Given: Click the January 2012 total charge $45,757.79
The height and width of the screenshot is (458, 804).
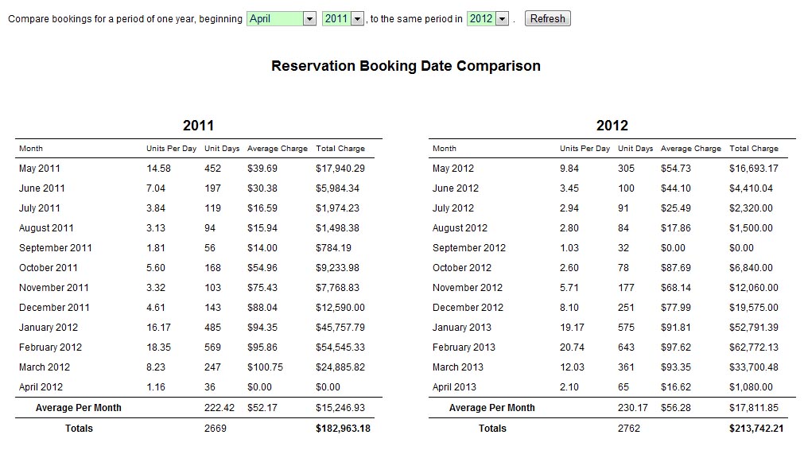Looking at the screenshot, I should coord(340,328).
